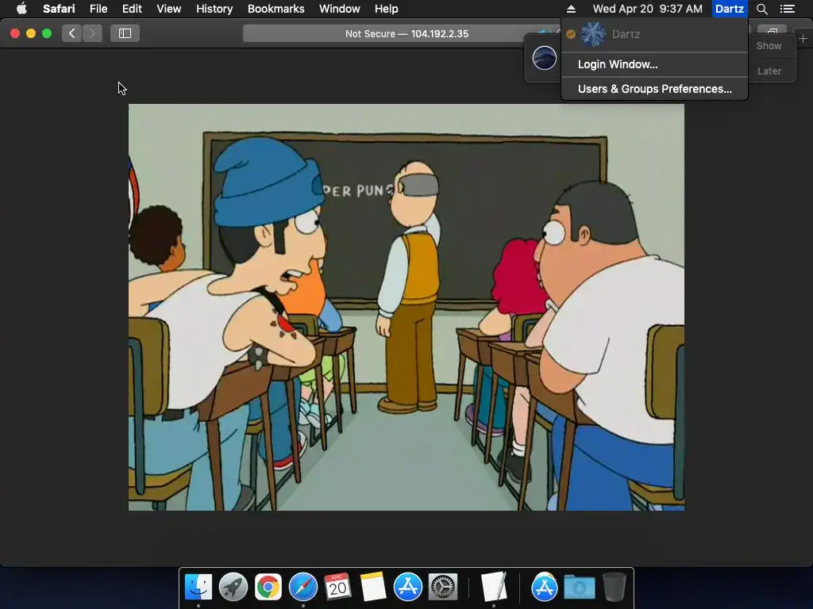
Task: Open the Bookmarks menu
Action: 275,9
